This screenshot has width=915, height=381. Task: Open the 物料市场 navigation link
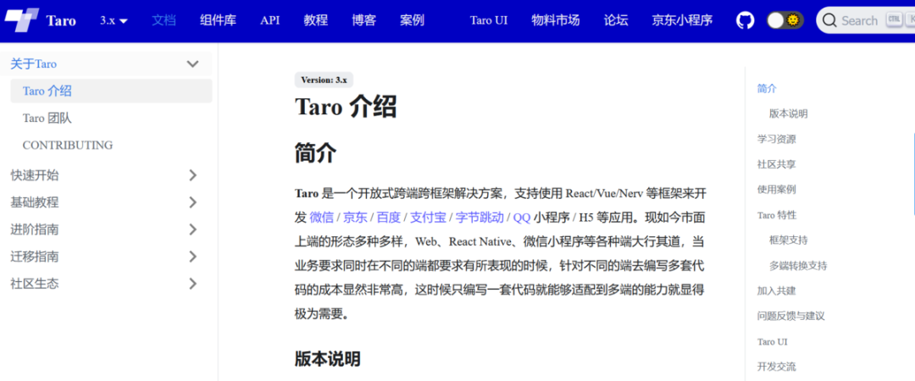(556, 20)
